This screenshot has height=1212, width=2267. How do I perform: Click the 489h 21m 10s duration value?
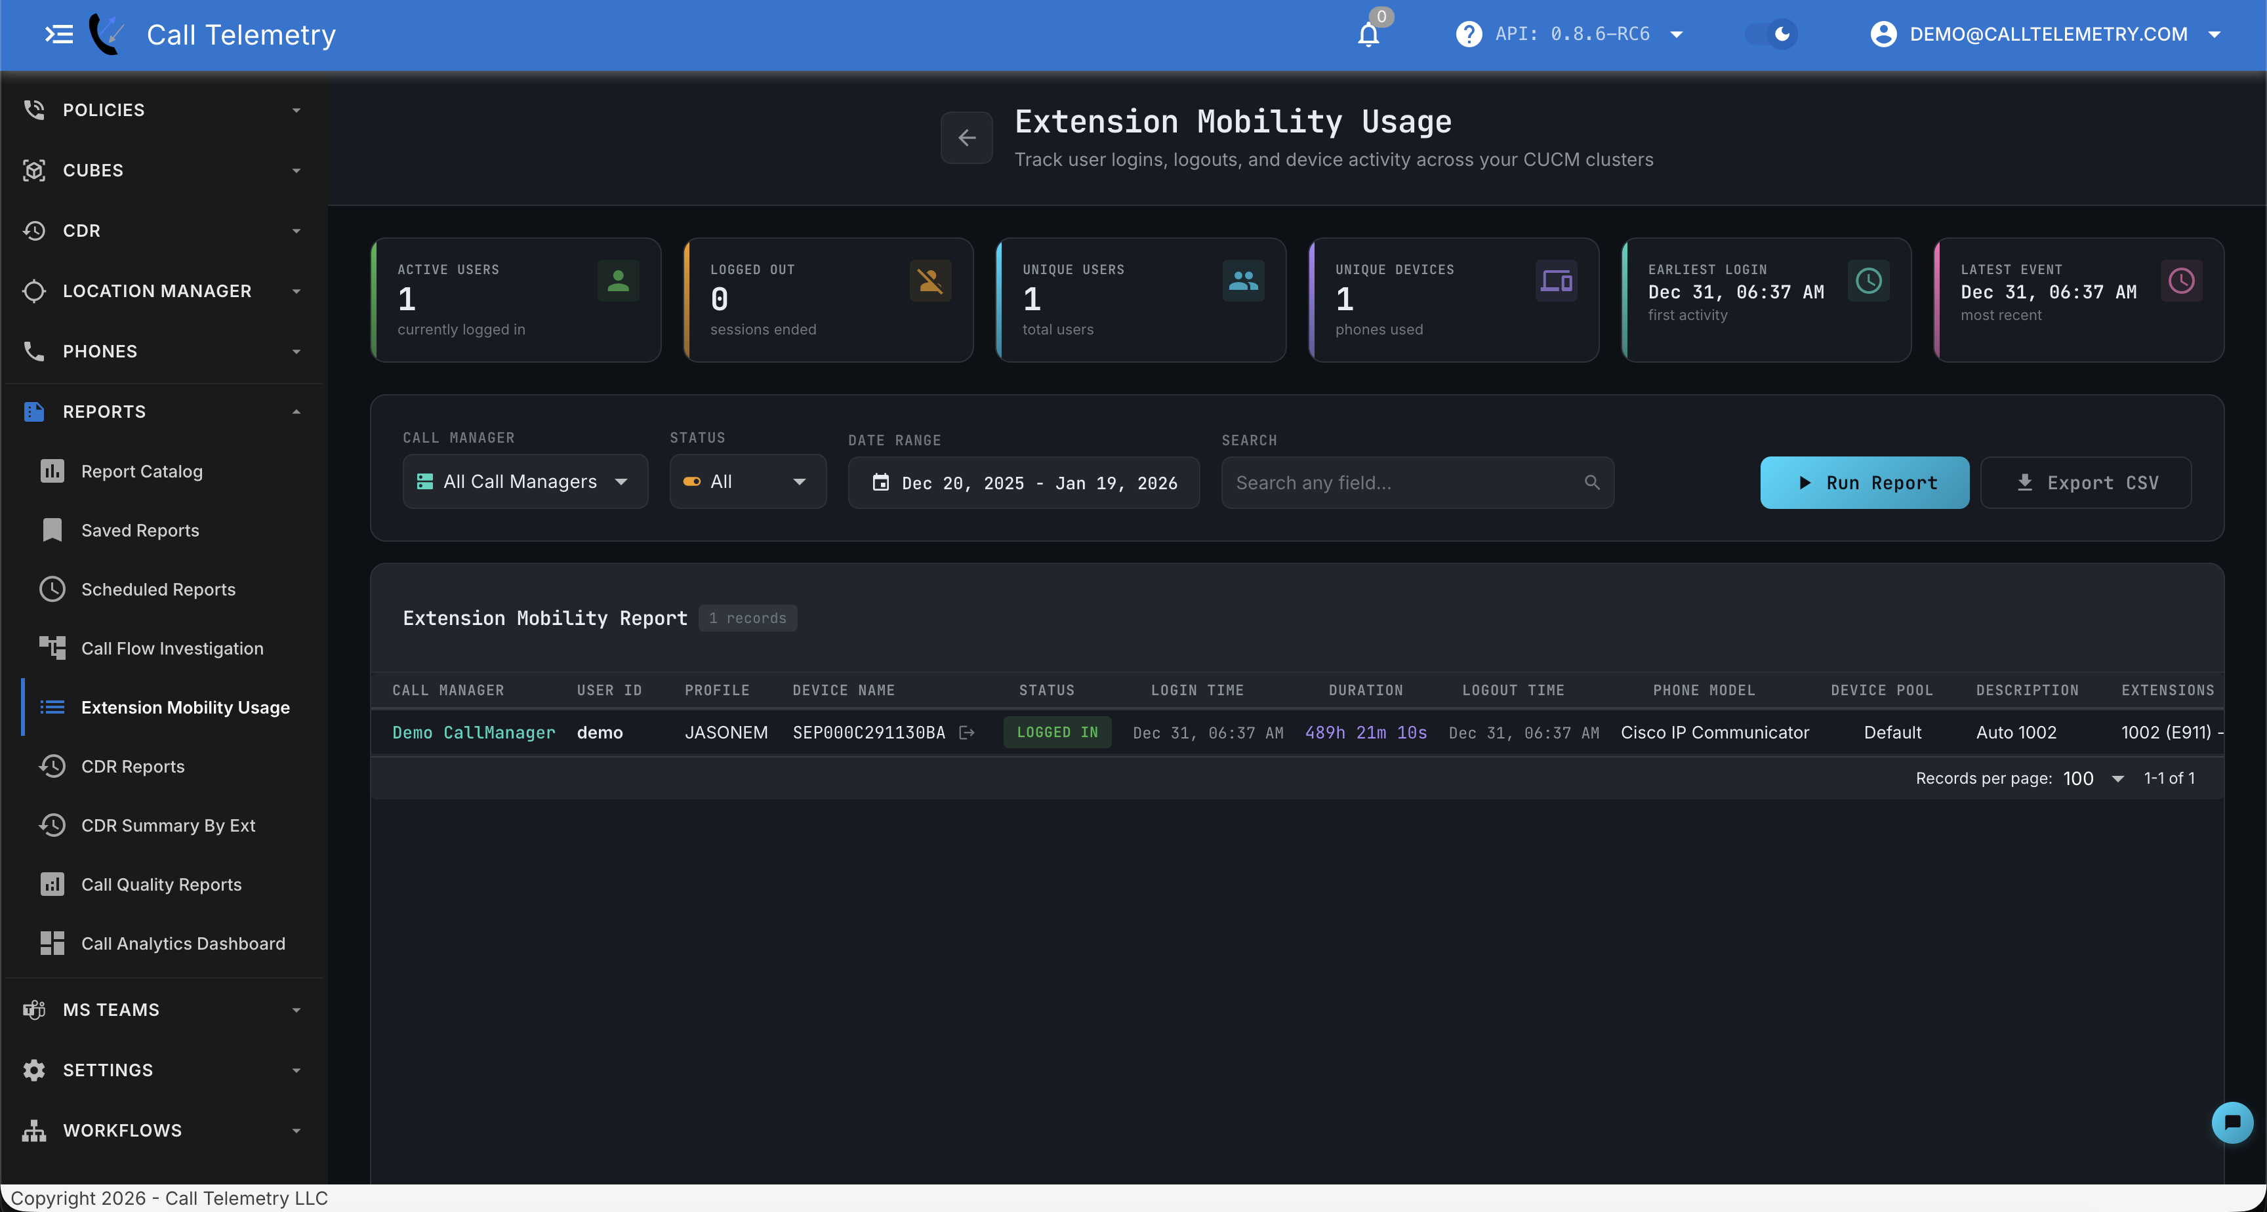tap(1365, 733)
